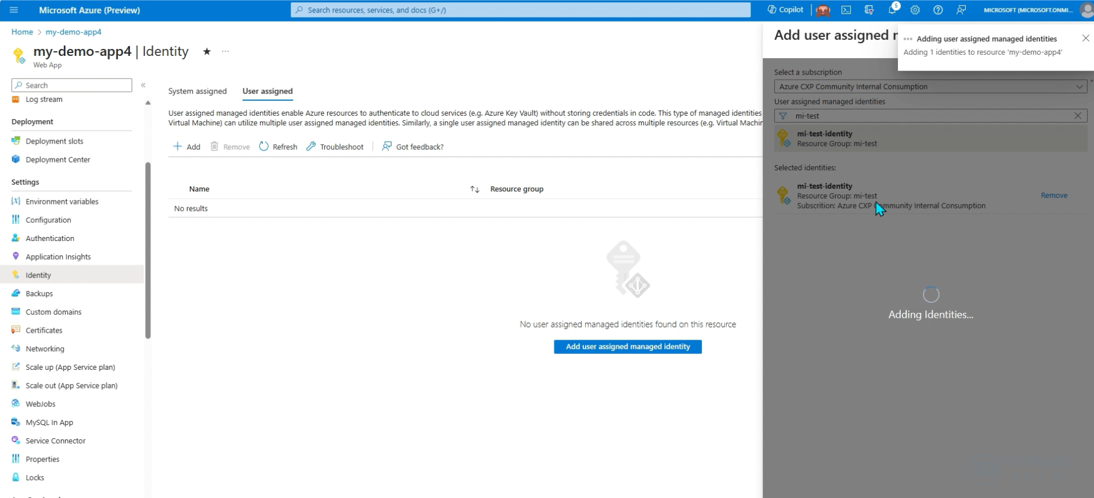The width and height of the screenshot is (1094, 498).
Task: Collapse the left navigation sidebar
Action: point(143,85)
